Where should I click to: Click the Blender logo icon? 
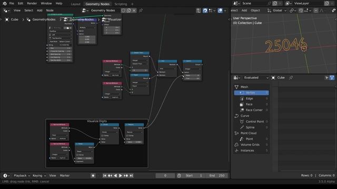tap(5, 4)
